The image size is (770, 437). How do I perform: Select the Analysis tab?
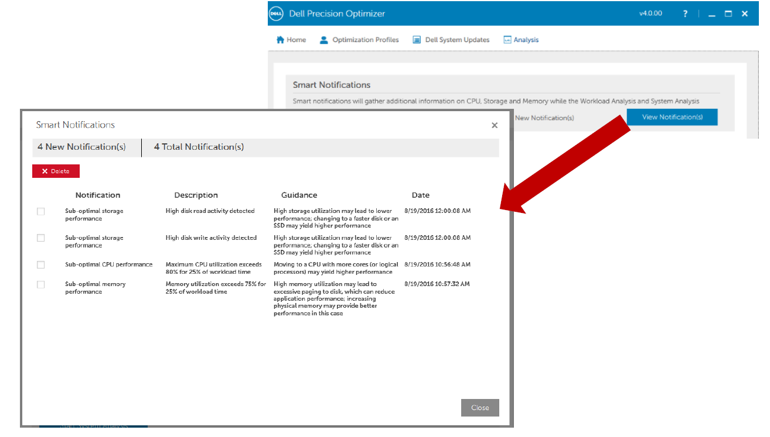(x=521, y=40)
